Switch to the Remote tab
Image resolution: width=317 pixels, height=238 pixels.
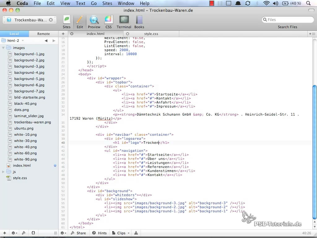(43, 34)
